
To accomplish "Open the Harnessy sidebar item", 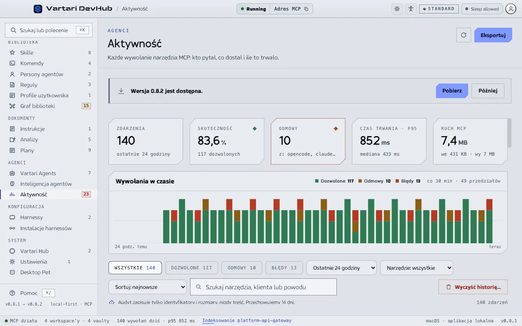I will click(49, 217).
